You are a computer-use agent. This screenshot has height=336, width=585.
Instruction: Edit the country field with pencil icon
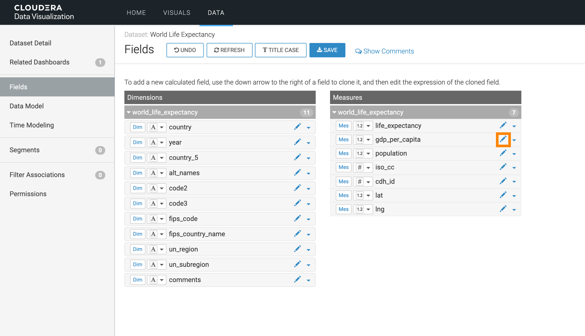297,127
